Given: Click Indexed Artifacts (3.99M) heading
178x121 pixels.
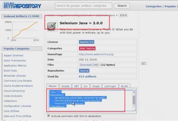Looking at the screenshot, I should [22, 16].
